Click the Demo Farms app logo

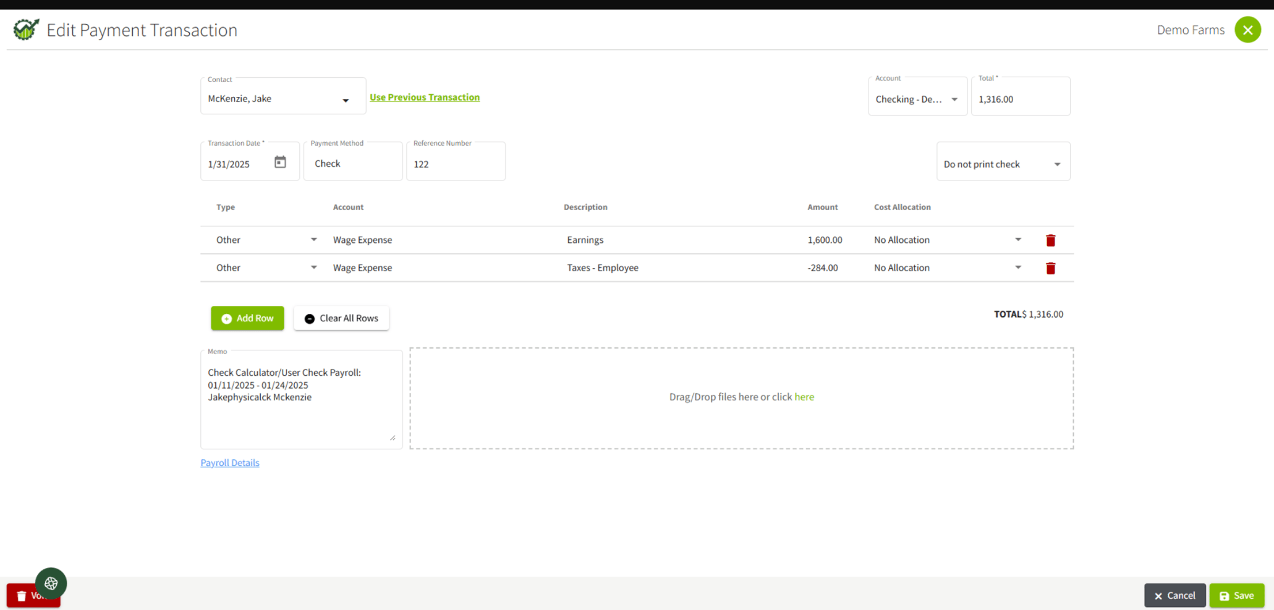25,29
